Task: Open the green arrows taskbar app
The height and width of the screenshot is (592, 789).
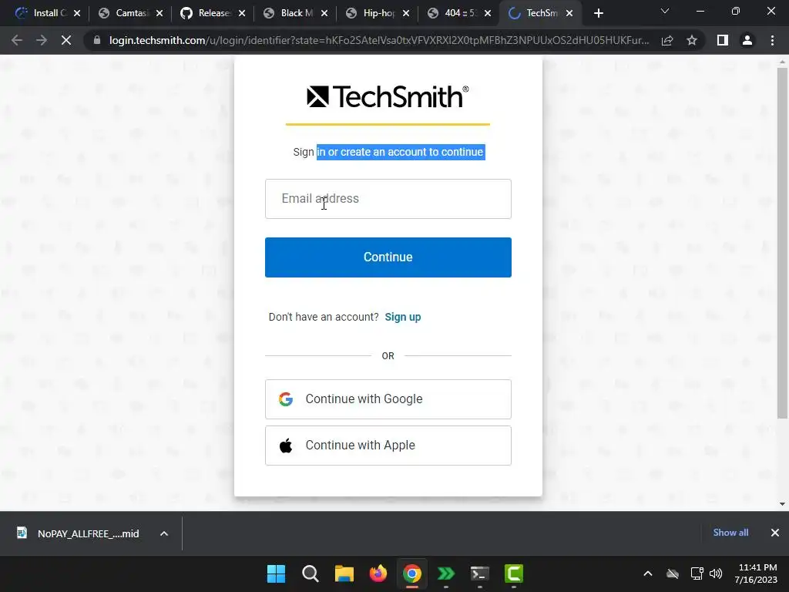Action: pos(446,573)
